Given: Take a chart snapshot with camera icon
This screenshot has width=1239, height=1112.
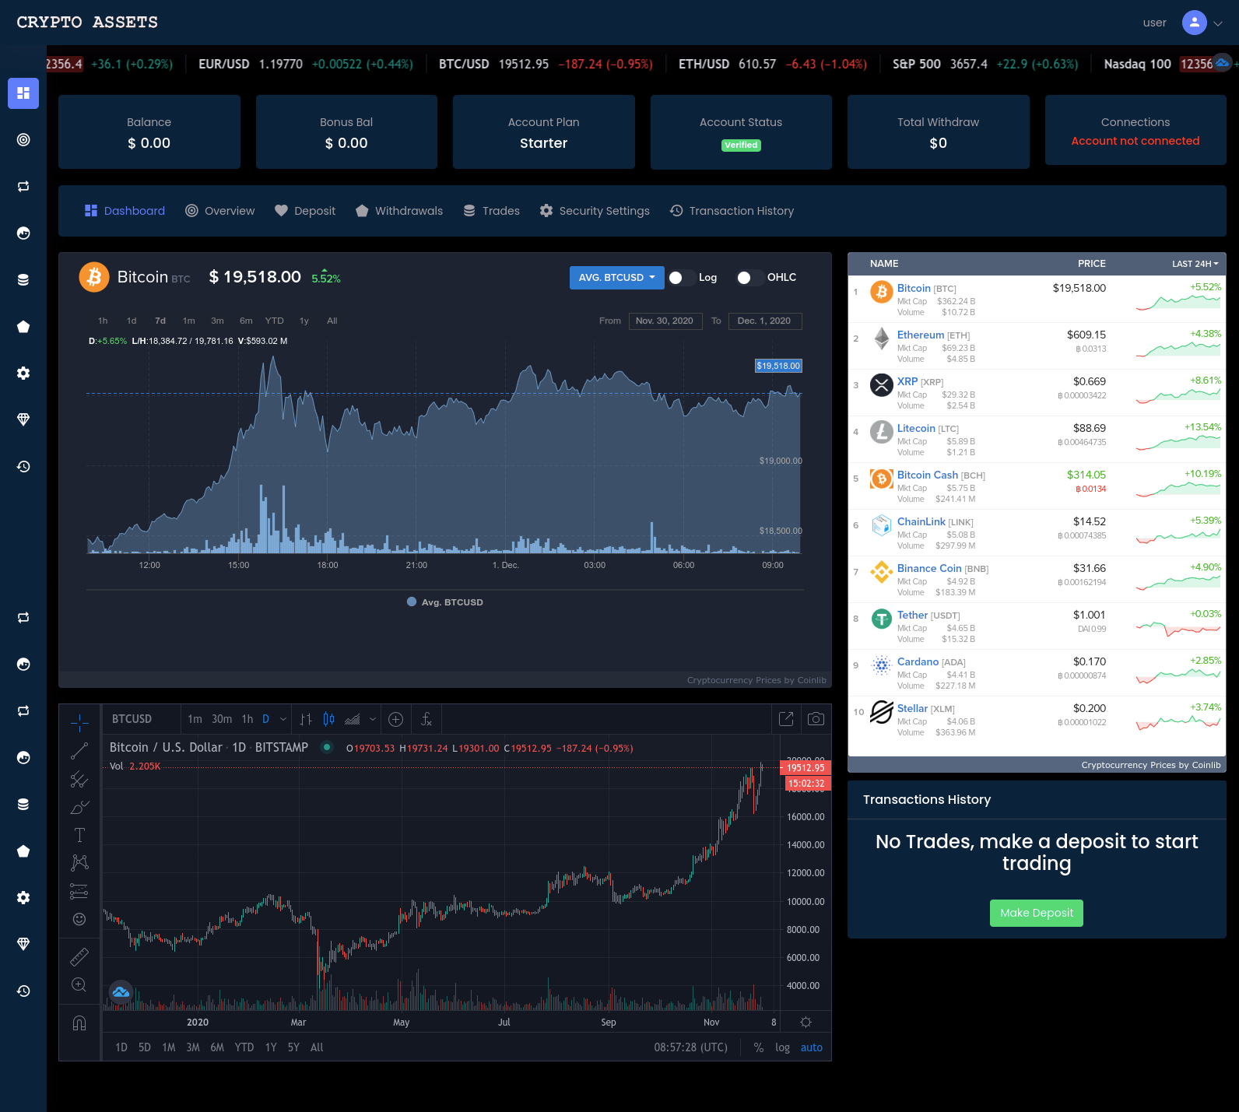Looking at the screenshot, I should pyautogui.click(x=816, y=719).
